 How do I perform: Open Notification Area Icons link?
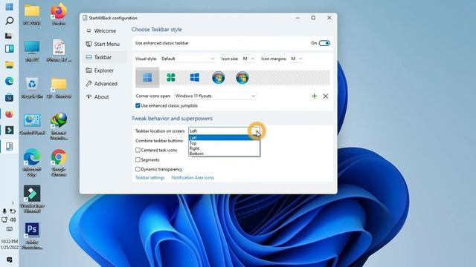(193, 178)
